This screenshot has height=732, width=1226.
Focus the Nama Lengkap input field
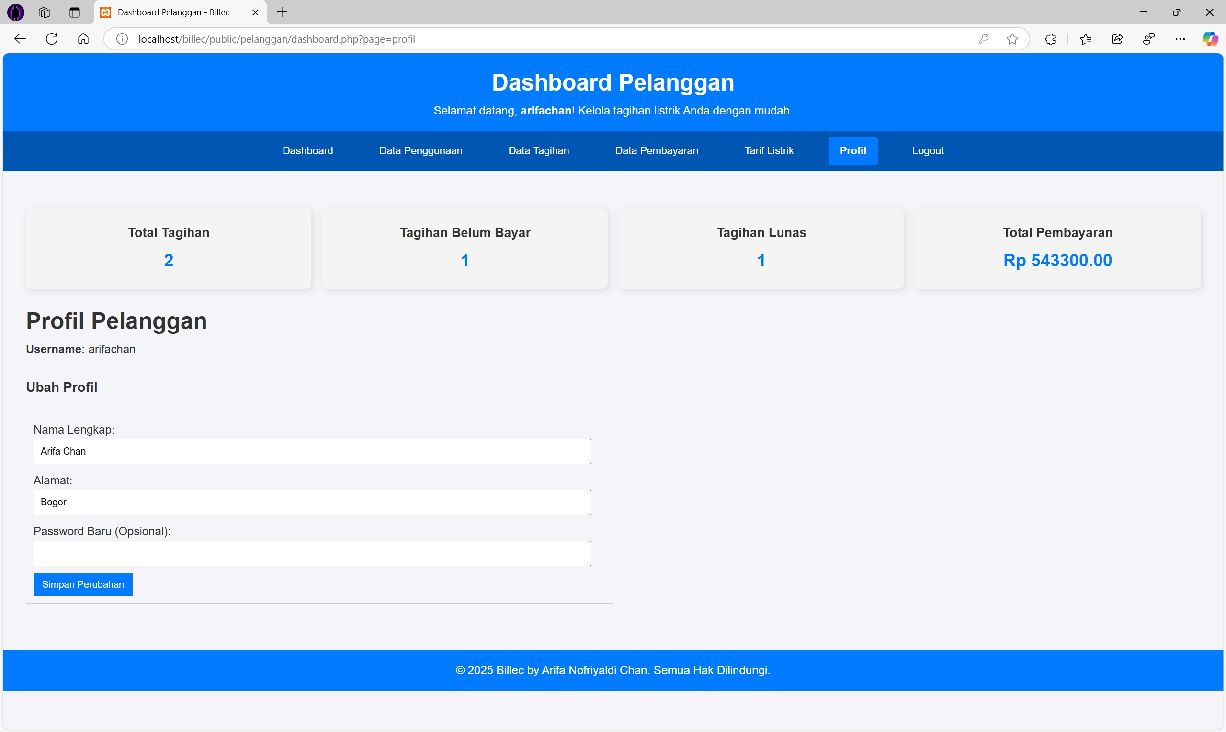312,451
